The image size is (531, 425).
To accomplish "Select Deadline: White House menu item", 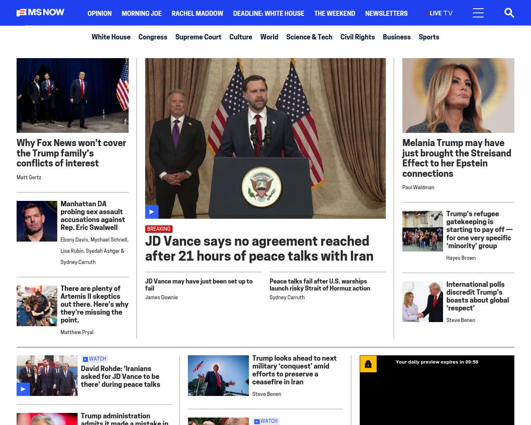I will [268, 13].
